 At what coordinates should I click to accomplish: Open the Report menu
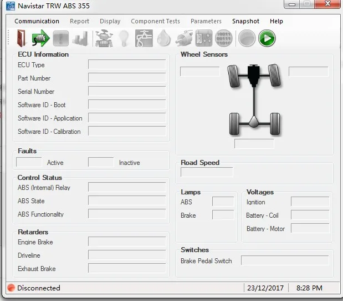[79, 21]
